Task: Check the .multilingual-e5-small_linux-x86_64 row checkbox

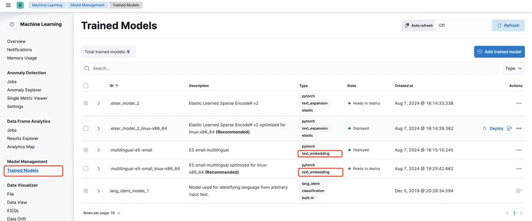Action: click(86, 168)
